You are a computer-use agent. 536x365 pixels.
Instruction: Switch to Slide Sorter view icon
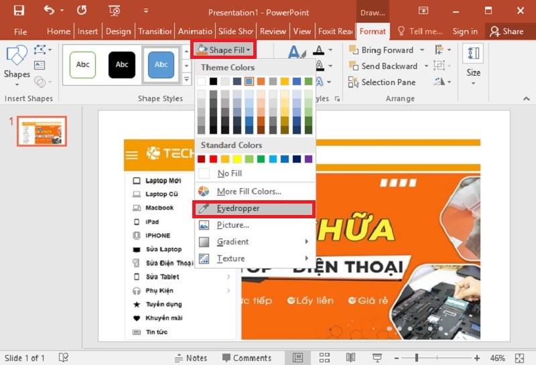[324, 358]
